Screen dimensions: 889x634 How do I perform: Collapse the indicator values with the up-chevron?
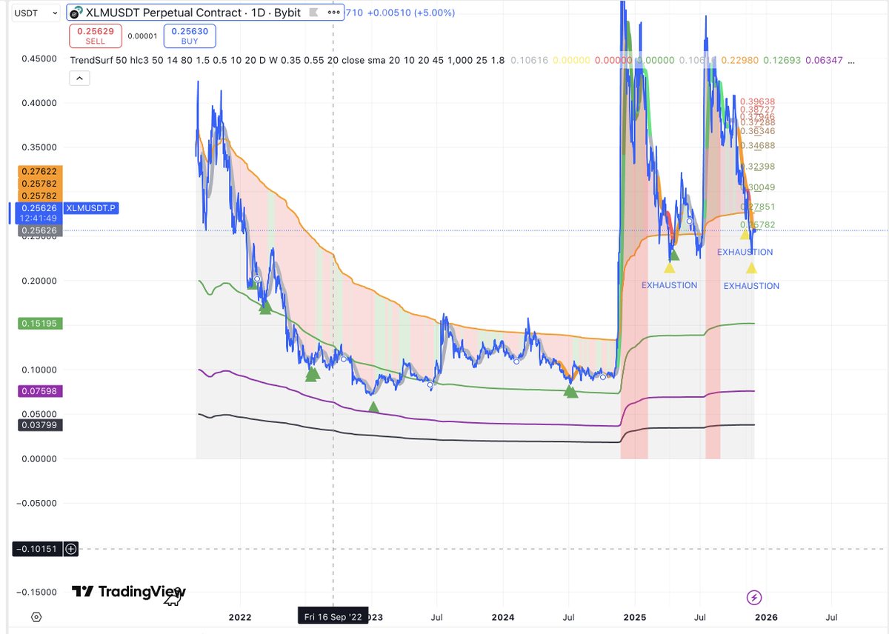[79, 78]
